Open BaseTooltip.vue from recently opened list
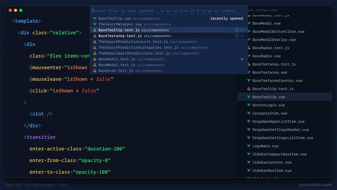337x190 pixels. [x=168, y=18]
